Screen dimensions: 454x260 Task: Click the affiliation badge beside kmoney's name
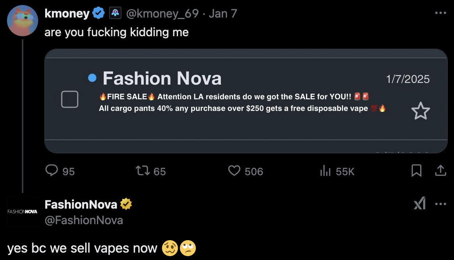115,14
